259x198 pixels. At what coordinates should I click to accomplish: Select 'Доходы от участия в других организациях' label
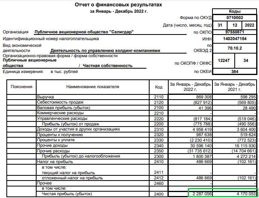78,129
